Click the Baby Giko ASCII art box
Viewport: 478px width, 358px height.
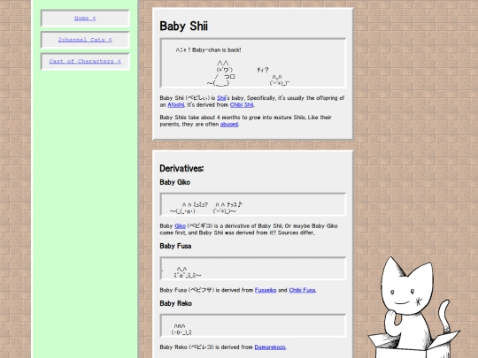[253, 204]
